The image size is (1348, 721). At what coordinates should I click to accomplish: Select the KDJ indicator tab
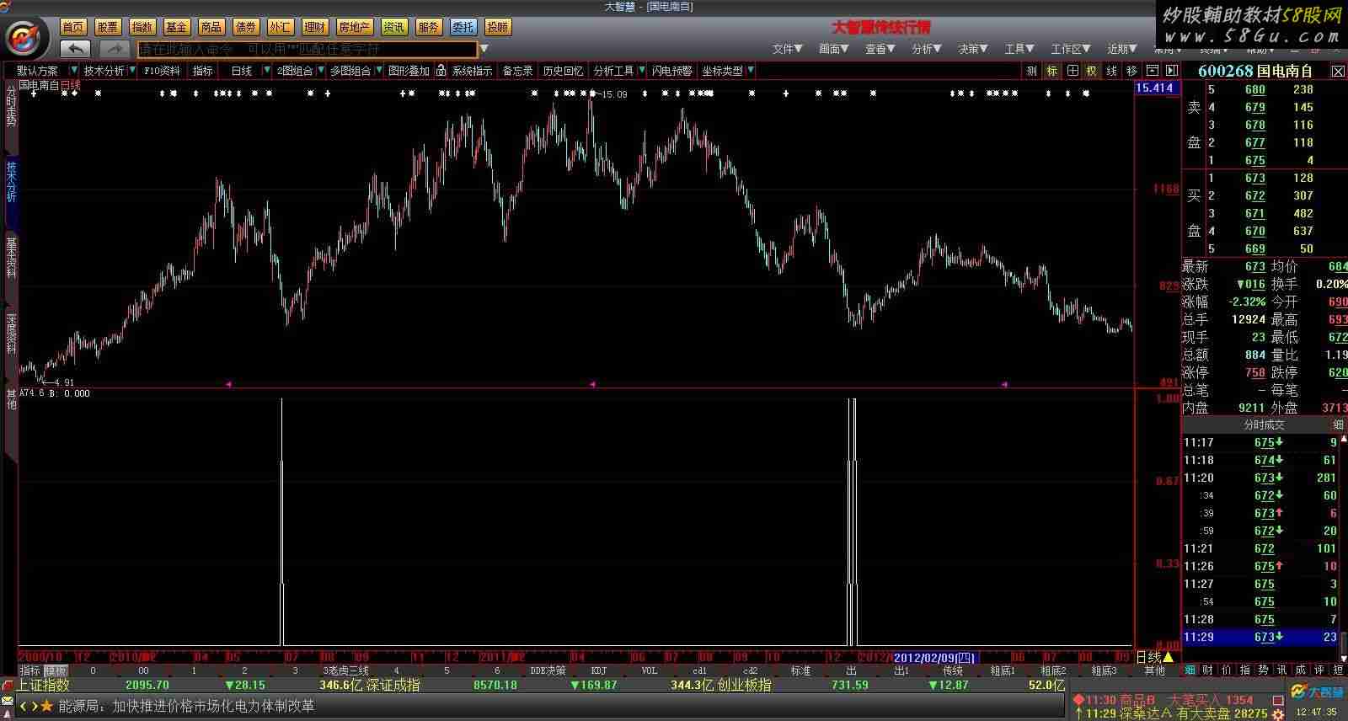(599, 671)
